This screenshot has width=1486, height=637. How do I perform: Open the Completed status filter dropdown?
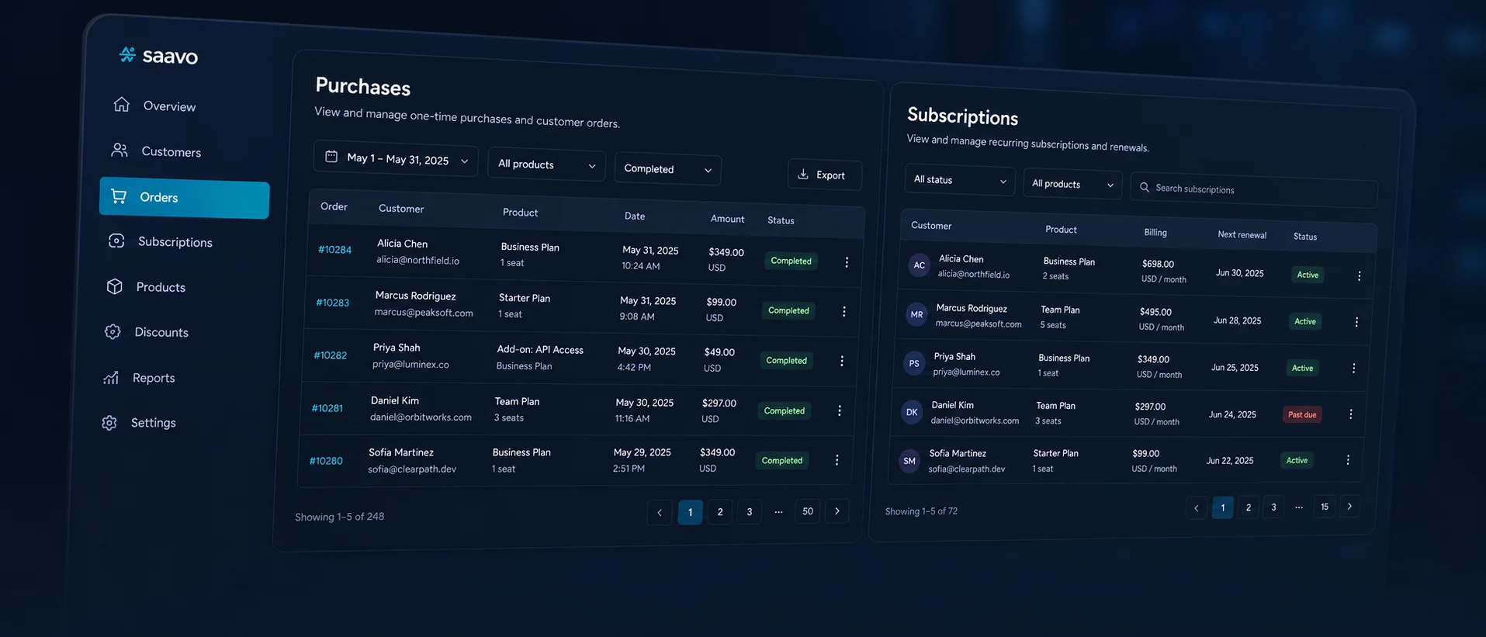coord(667,169)
